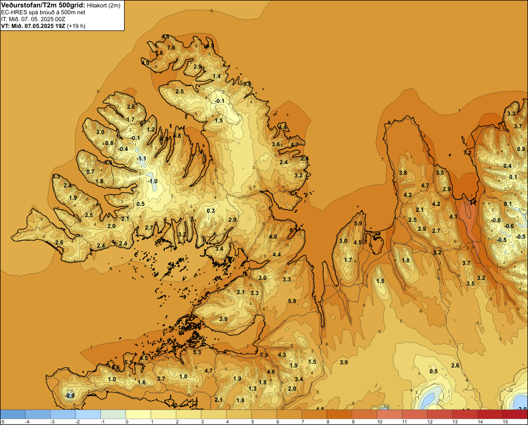Click the legend tick label '7'
Viewport: 528px width, 425px height.
pyautogui.click(x=303, y=422)
